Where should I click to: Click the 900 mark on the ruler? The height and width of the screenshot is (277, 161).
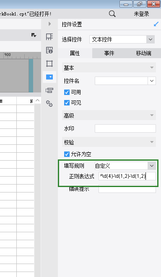pyautogui.click(x=8, y=54)
